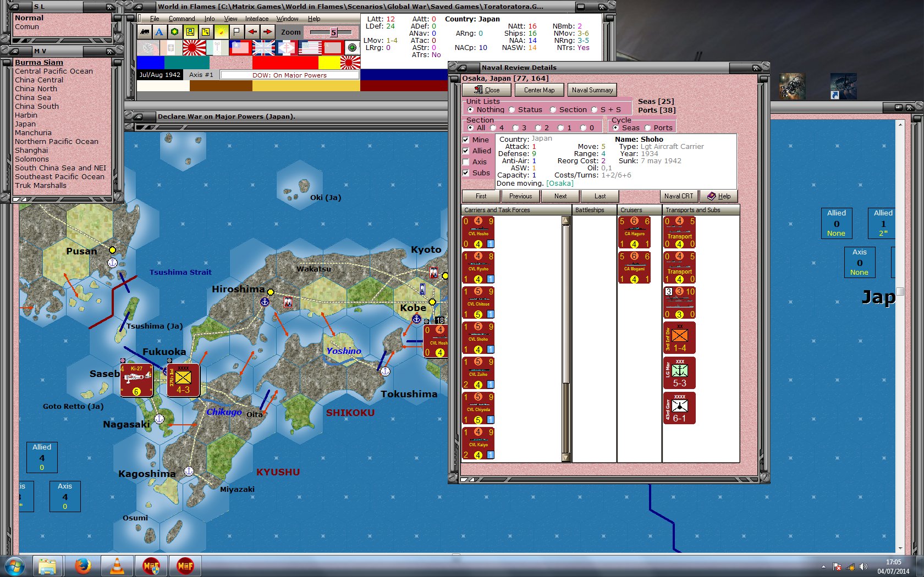This screenshot has width=924, height=577.
Task: Open File Explorer from the taskbar
Action: point(48,565)
